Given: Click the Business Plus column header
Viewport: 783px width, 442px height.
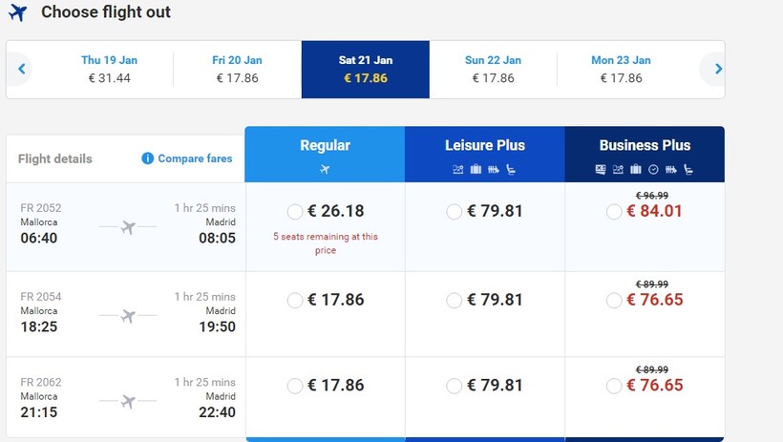Looking at the screenshot, I should click(645, 146).
